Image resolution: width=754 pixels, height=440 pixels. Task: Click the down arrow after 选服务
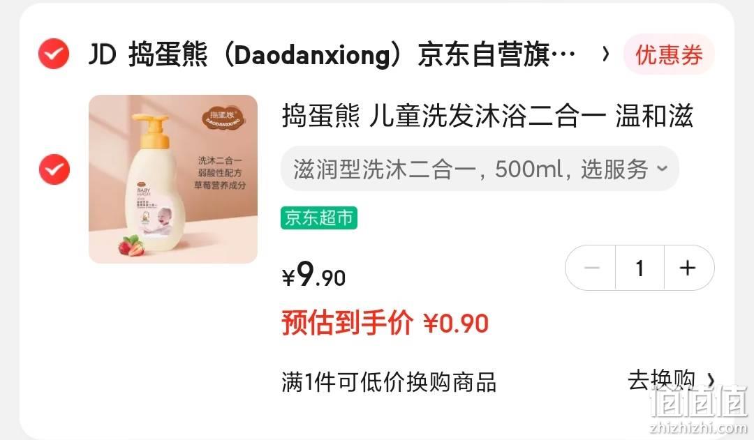pyautogui.click(x=663, y=169)
